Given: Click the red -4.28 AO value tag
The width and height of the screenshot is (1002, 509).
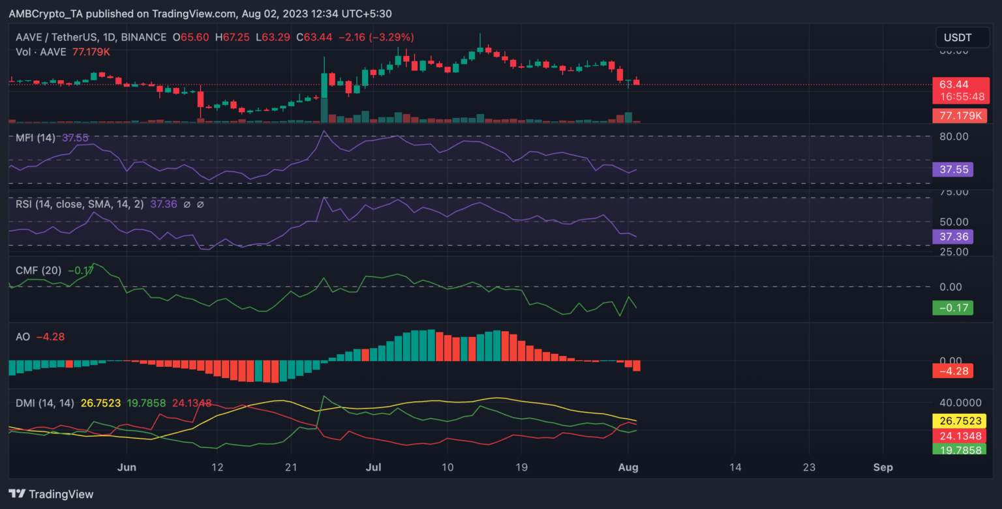Looking at the screenshot, I should pyautogui.click(x=953, y=371).
